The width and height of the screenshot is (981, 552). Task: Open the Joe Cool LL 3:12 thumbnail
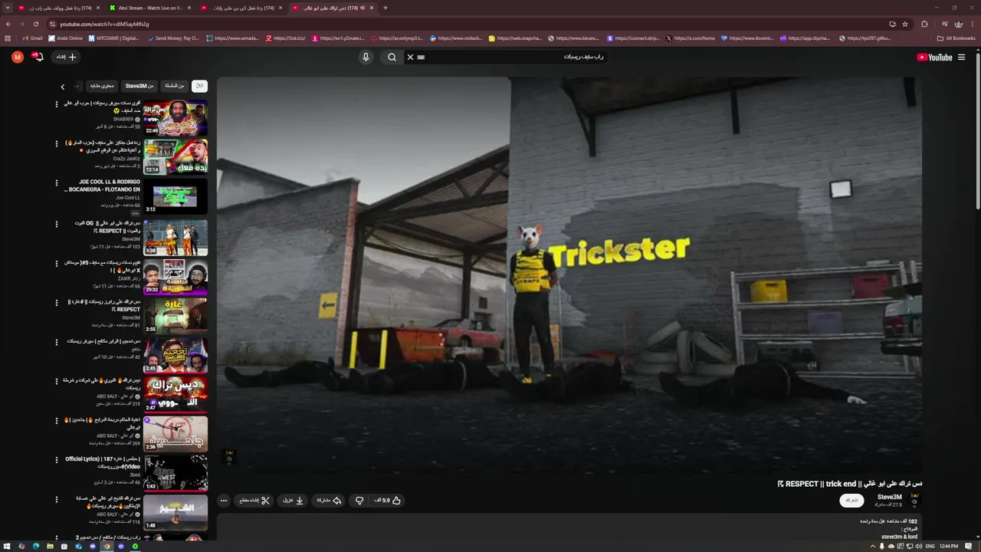pyautogui.click(x=176, y=196)
